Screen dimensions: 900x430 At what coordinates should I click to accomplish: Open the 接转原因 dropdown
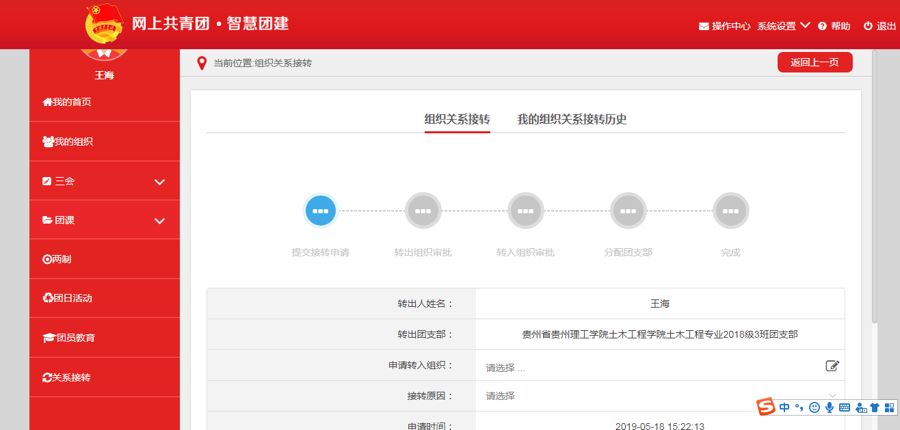(x=660, y=396)
